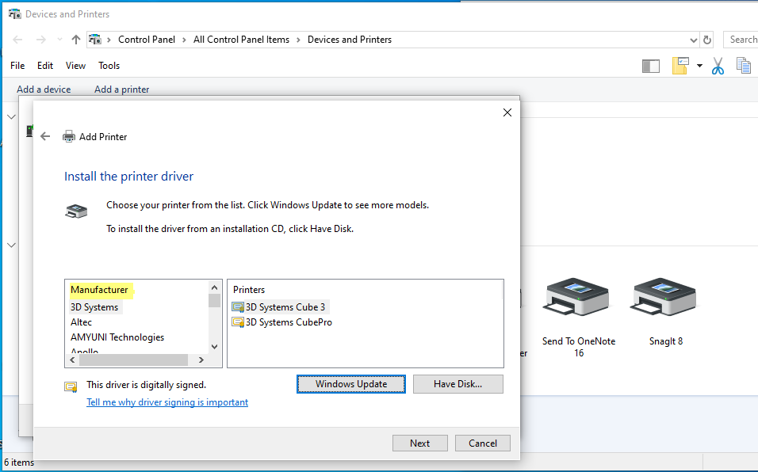Click the yellow checklist note icon in the toolbar

click(x=680, y=66)
